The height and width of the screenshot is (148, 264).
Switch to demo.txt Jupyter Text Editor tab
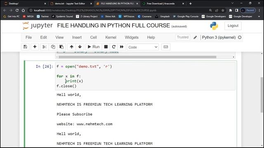point(71,4)
